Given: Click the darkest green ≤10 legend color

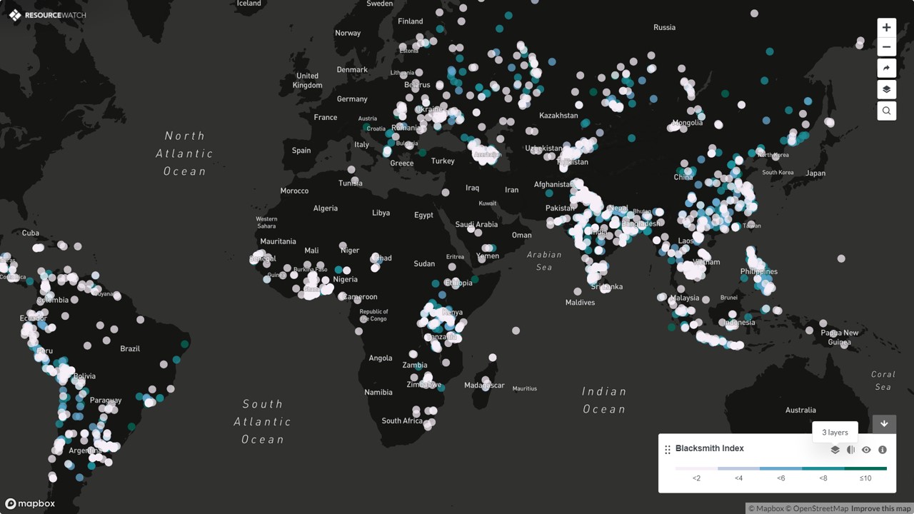Looking at the screenshot, I should coord(865,469).
